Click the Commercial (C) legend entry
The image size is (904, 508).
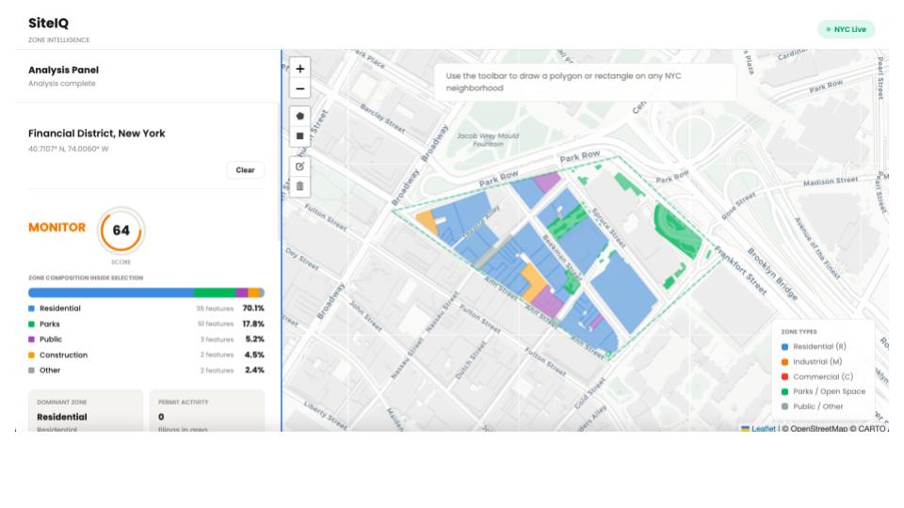[x=817, y=376]
